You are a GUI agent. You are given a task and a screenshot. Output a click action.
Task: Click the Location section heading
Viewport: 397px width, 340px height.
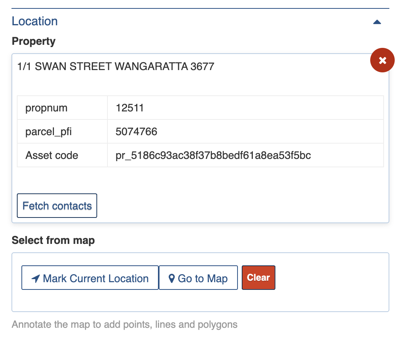35,21
